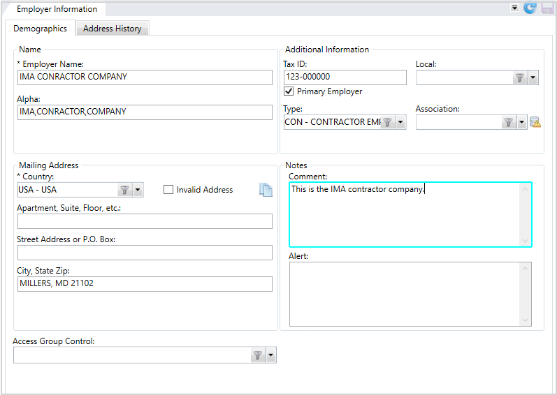
Task: Click the Employer Name input field
Action: pos(145,77)
